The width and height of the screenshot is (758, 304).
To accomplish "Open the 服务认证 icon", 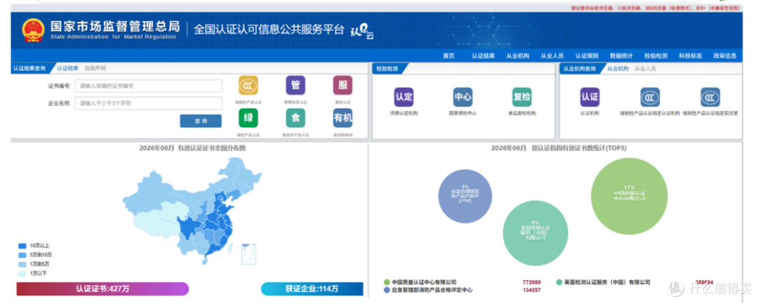I will [343, 85].
